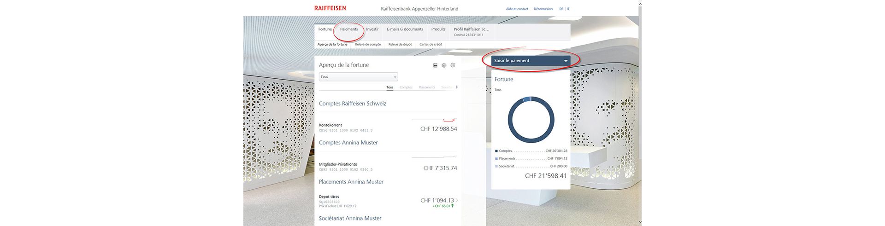885x226 pixels.
Task: Click the list view icon in Aperçu header
Action: click(435, 65)
